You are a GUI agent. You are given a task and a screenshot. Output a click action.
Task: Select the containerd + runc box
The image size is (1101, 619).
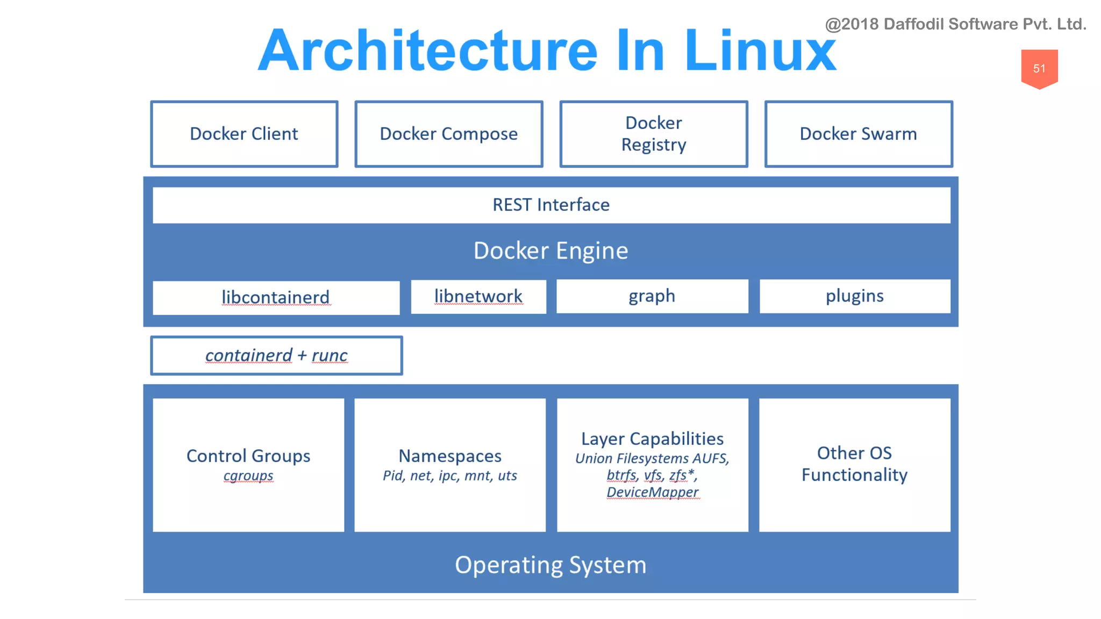pos(276,355)
